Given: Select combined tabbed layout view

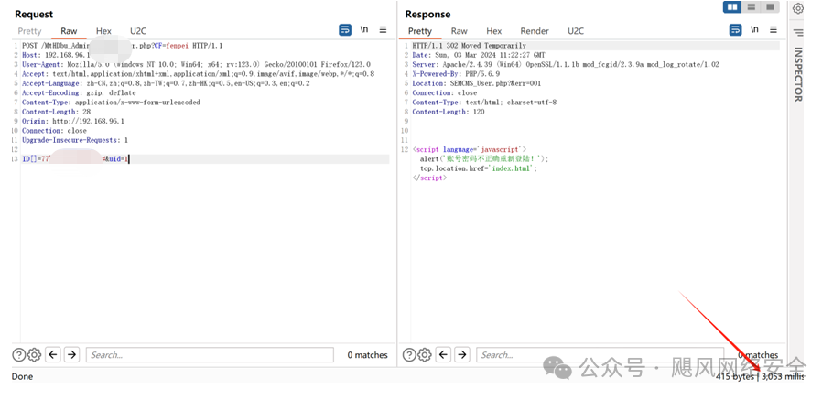Looking at the screenshot, I should click(x=770, y=7).
